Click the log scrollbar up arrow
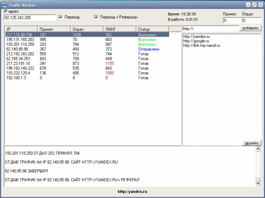The image size is (265, 198). [258, 149]
